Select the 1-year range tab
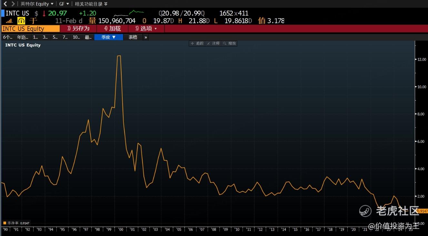This screenshot has height=236, width=428. pyautogui.click(x=35, y=37)
